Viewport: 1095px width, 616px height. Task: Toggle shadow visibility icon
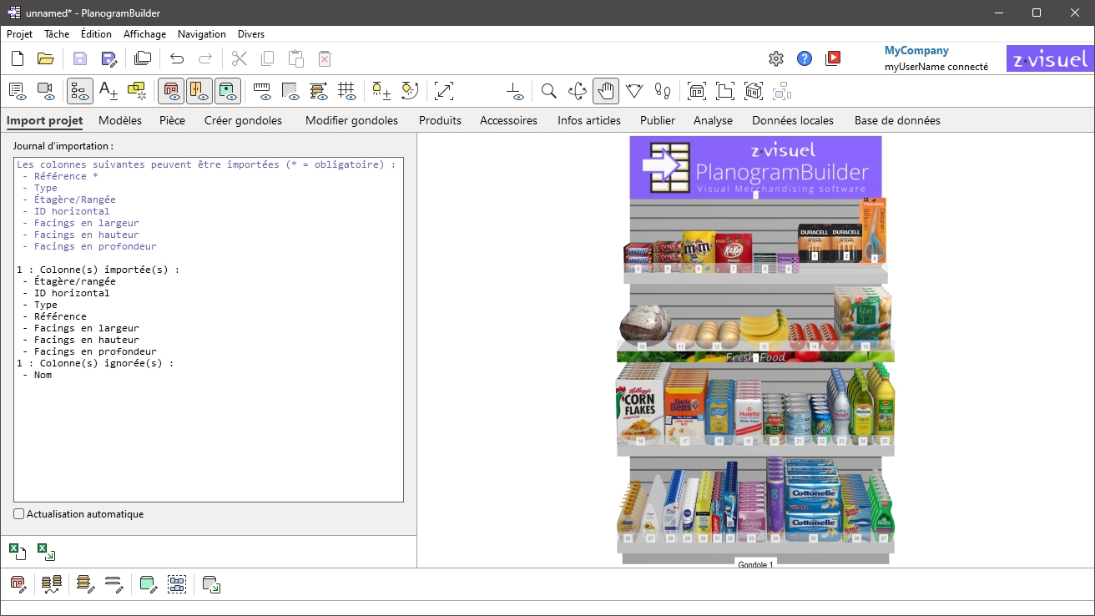click(x=290, y=91)
